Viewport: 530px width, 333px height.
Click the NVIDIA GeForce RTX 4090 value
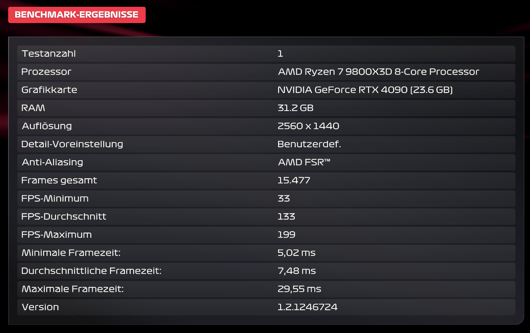click(x=365, y=90)
